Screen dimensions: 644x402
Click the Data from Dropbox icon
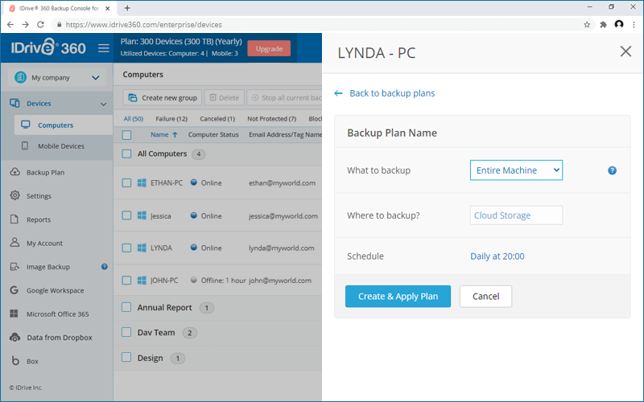15,337
